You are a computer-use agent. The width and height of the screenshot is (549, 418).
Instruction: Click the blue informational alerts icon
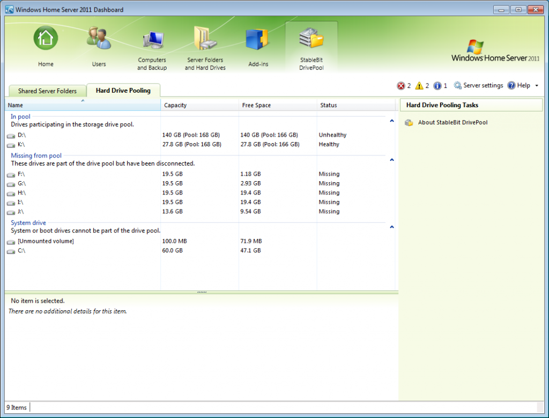coord(437,86)
